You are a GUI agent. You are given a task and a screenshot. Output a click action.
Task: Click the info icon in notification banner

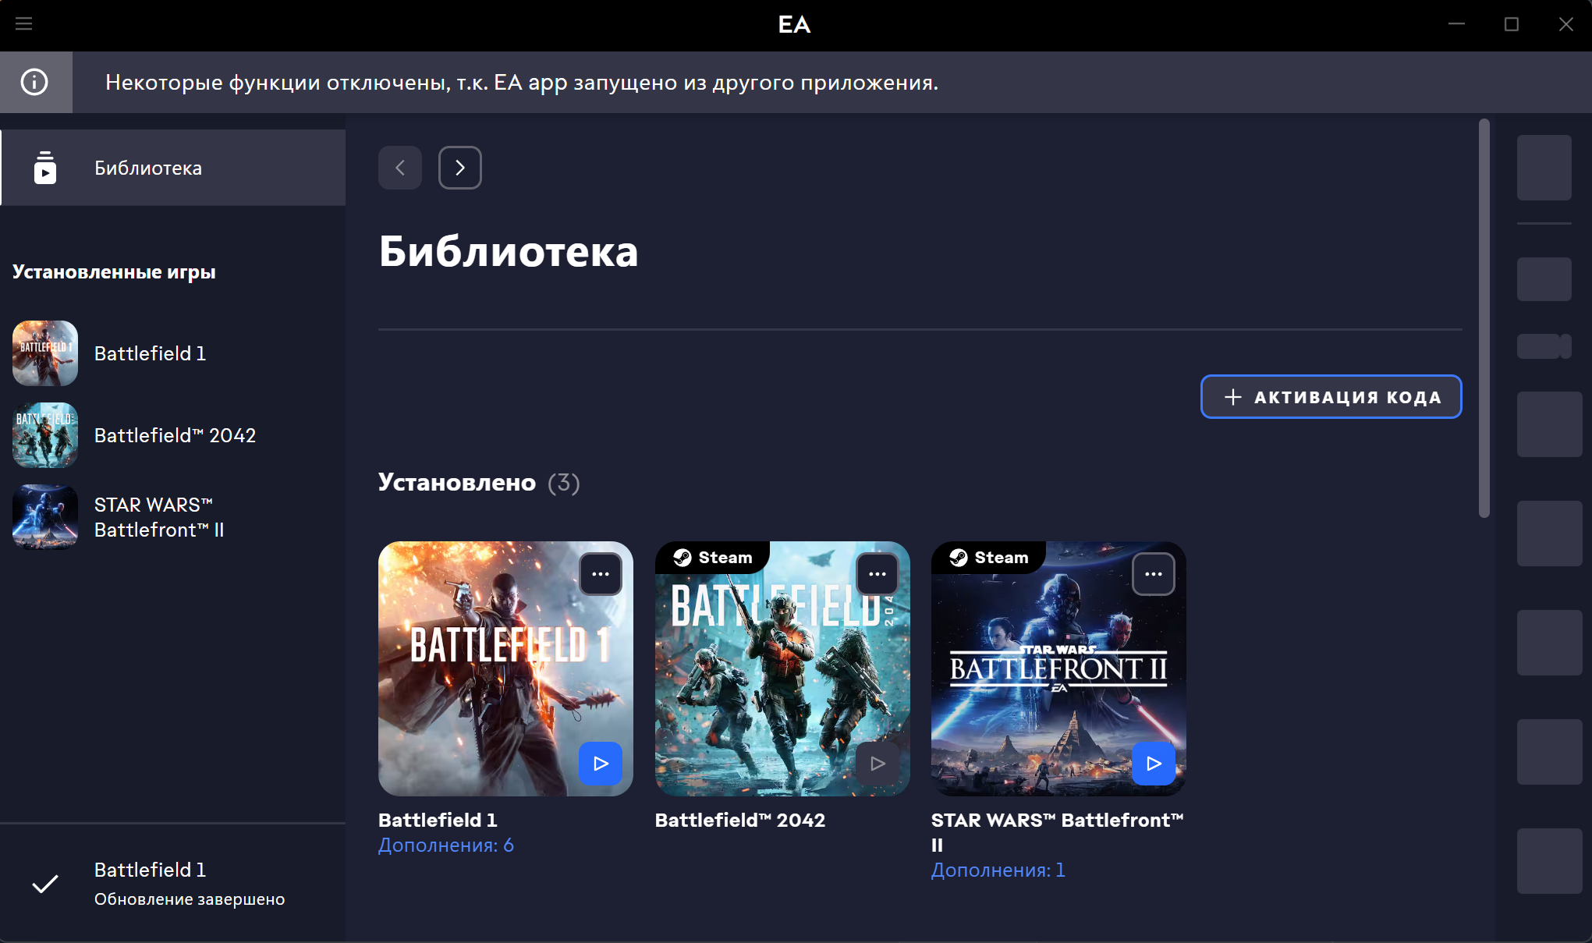[34, 82]
